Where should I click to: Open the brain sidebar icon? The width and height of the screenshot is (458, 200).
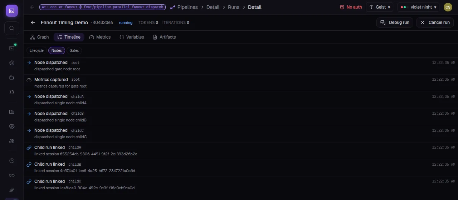pyautogui.click(x=12, y=126)
